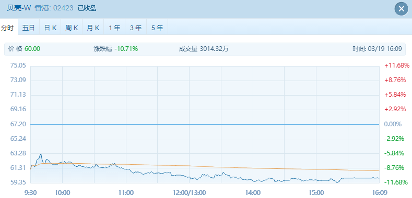412x198 pixels.
Task: Click the early morning price peak
Action: pos(41,154)
